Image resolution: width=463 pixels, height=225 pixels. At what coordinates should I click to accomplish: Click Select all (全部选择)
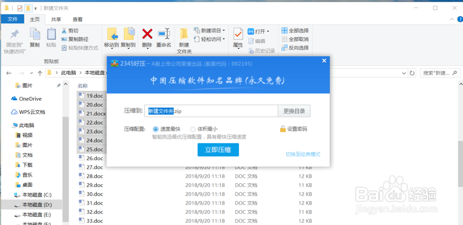pyautogui.click(x=295, y=31)
